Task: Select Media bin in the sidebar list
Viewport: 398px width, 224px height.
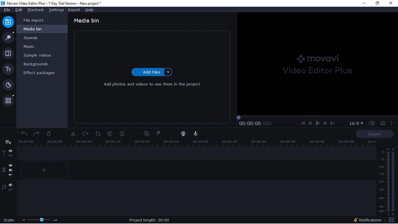Action: [x=42, y=29]
